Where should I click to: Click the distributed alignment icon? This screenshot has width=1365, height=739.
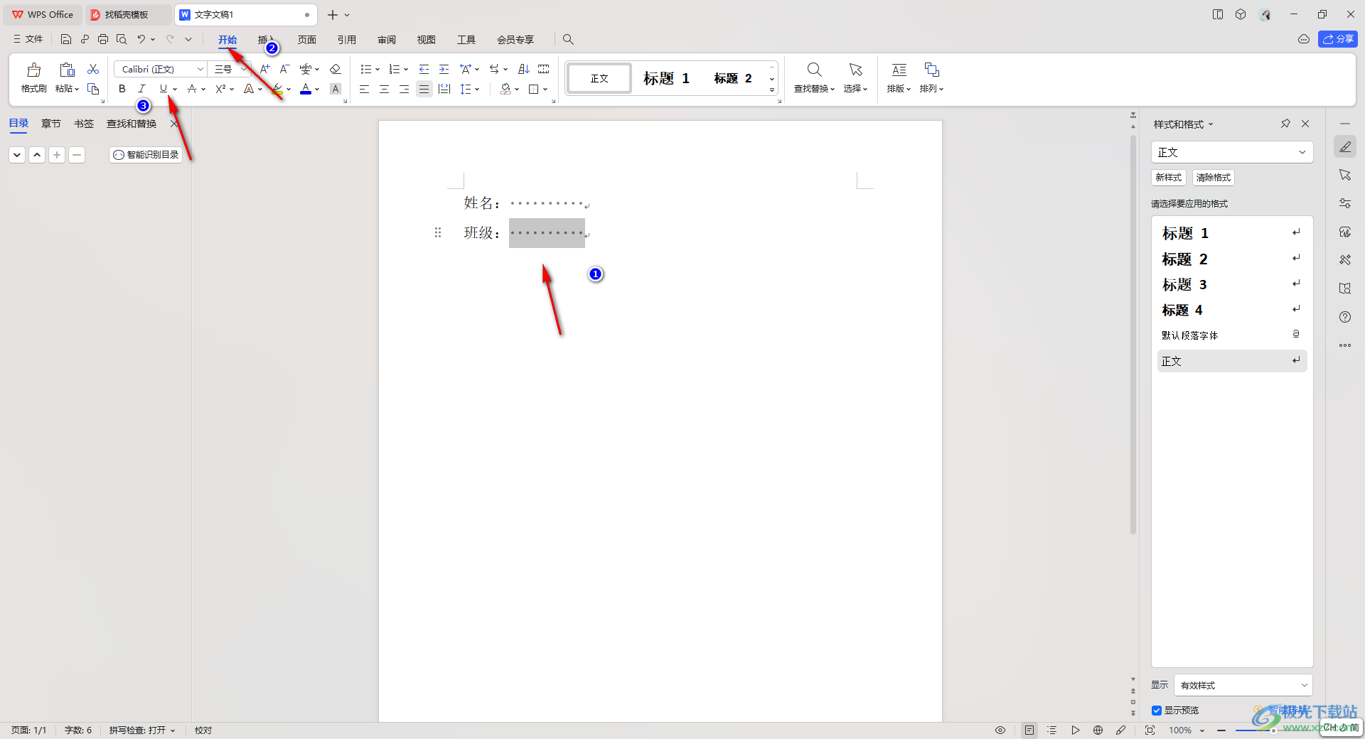(x=444, y=89)
